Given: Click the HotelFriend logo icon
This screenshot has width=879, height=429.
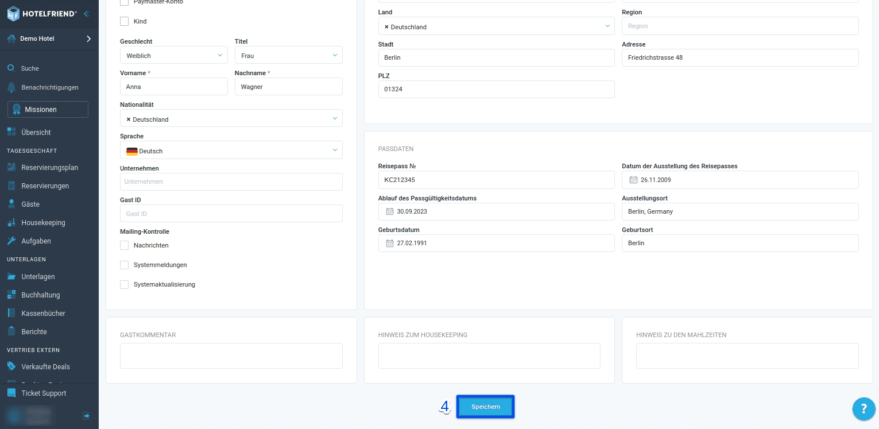Looking at the screenshot, I should pyautogui.click(x=13, y=13).
